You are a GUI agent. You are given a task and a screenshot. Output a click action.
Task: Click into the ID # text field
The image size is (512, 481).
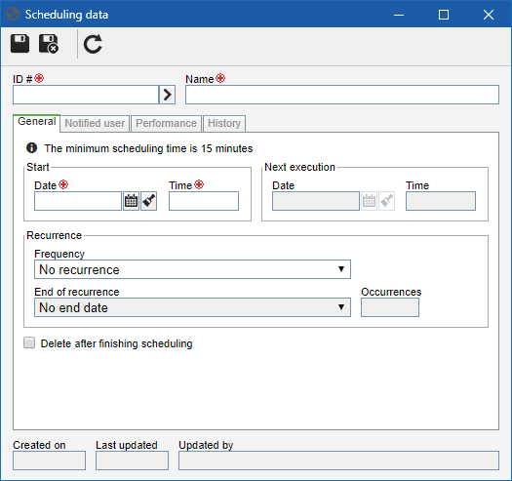(x=86, y=95)
